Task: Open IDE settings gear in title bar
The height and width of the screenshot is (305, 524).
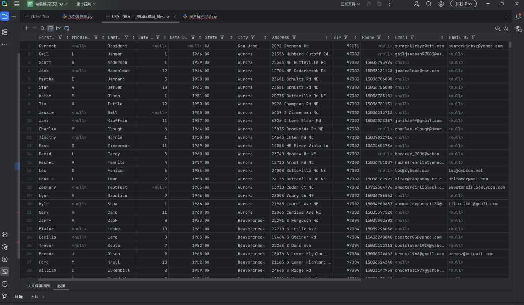Action: tap(441, 4)
